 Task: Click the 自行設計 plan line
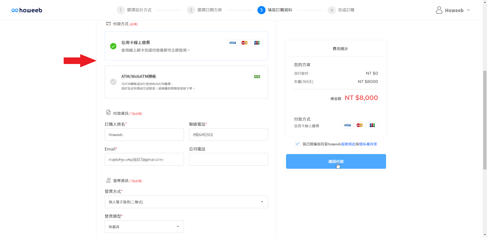[x=336, y=73]
